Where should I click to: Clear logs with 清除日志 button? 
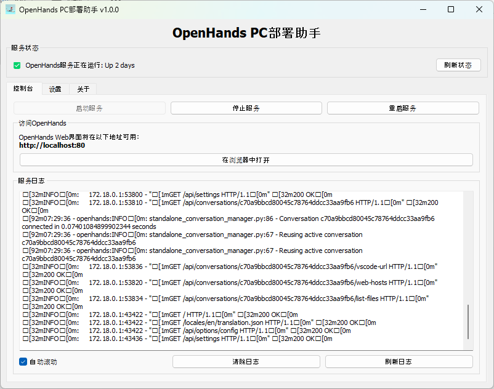[246, 362]
